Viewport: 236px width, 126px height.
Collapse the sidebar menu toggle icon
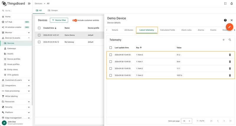(29, 4)
